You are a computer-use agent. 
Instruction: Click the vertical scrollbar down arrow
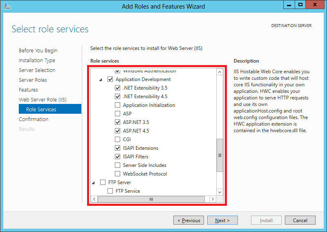[x=219, y=192]
